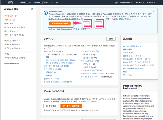Open 最近のイベント (0) link
Viewport: 163px width, 120px height.
(51, 79)
